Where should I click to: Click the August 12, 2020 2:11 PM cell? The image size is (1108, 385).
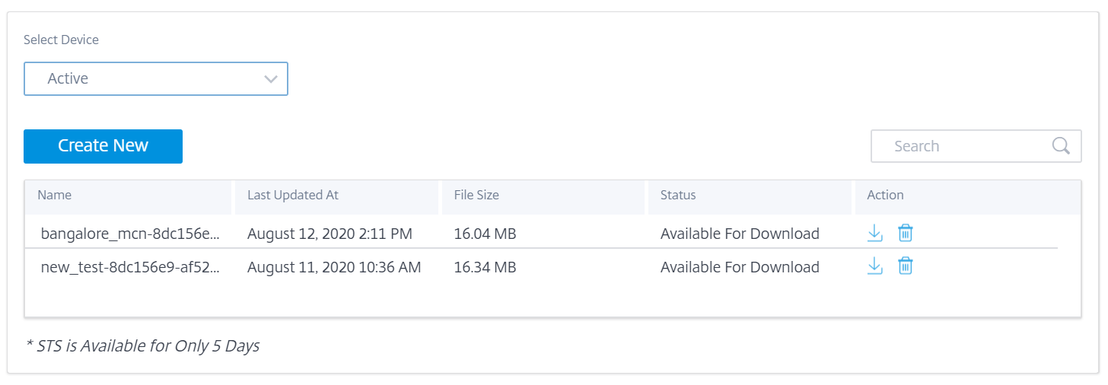click(x=330, y=234)
